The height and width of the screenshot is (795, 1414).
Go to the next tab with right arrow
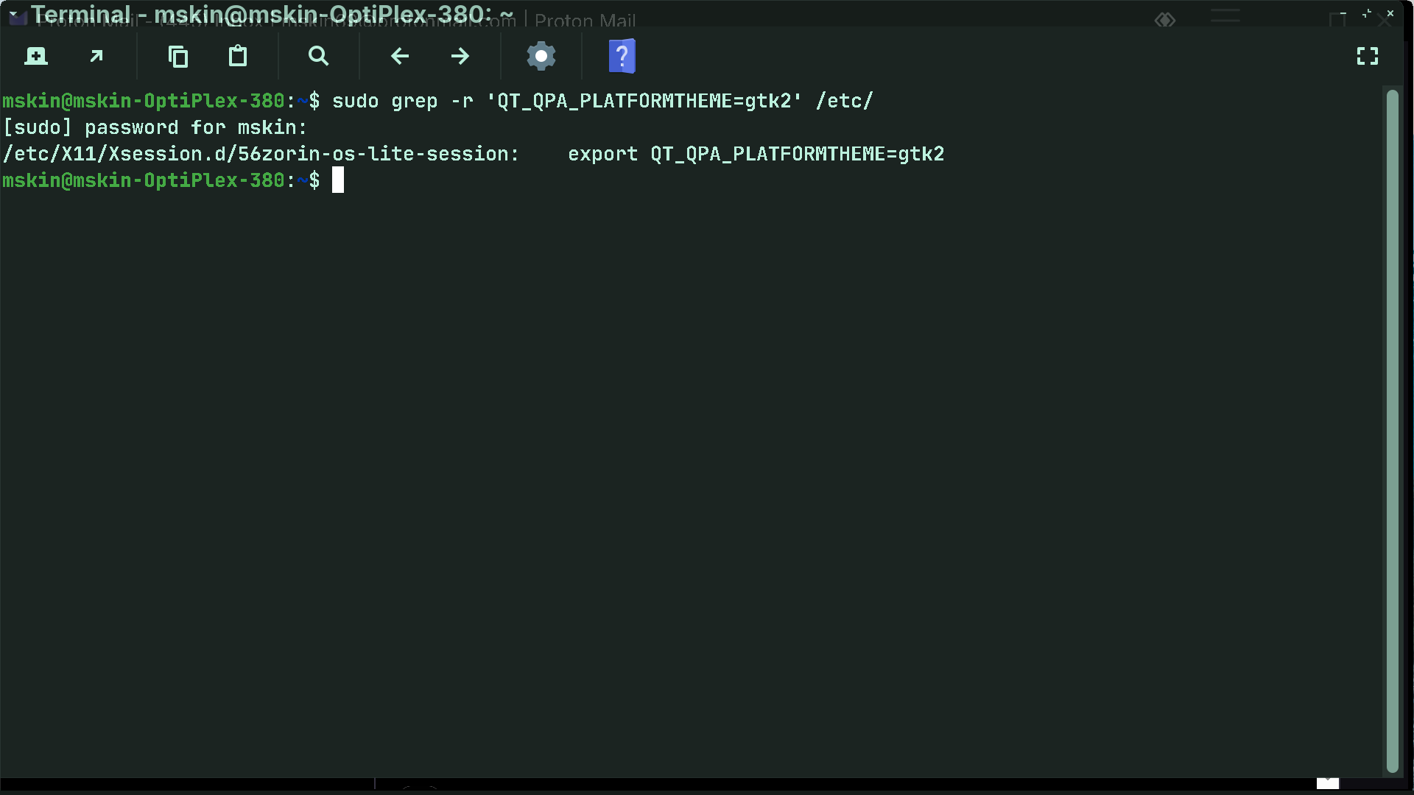pyautogui.click(x=460, y=56)
